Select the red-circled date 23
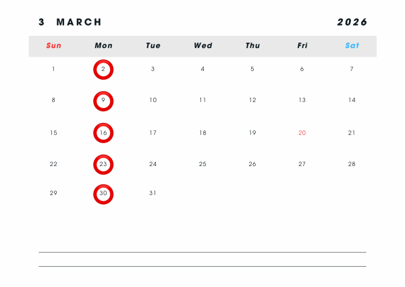The height and width of the screenshot is (287, 405). coord(103,164)
